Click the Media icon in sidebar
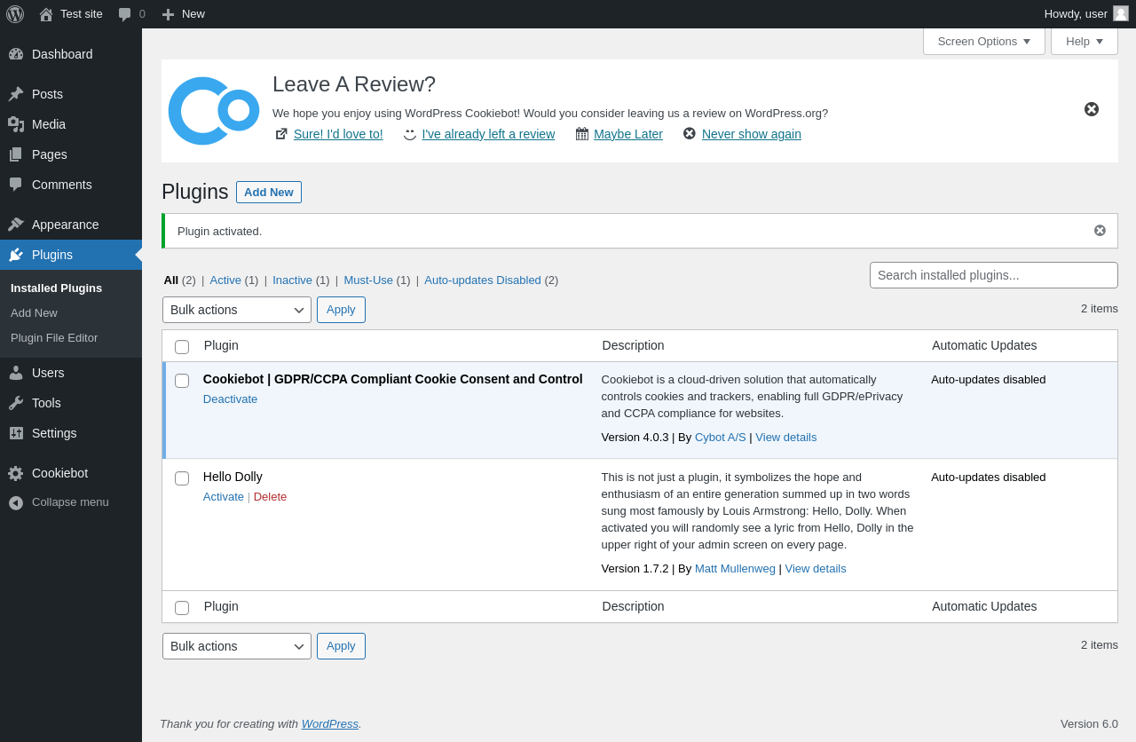This screenshot has width=1136, height=742. 16,124
